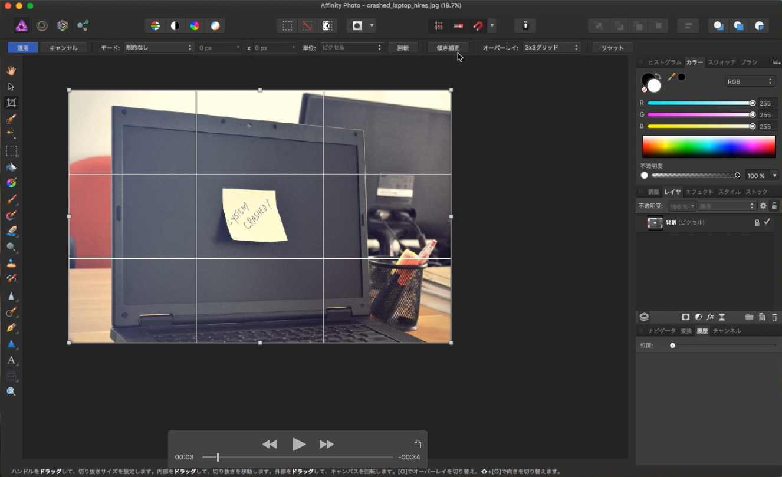The width and height of the screenshot is (782, 477).
Task: Toggle visibility checkmark of 背景 layer
Action: pos(767,222)
